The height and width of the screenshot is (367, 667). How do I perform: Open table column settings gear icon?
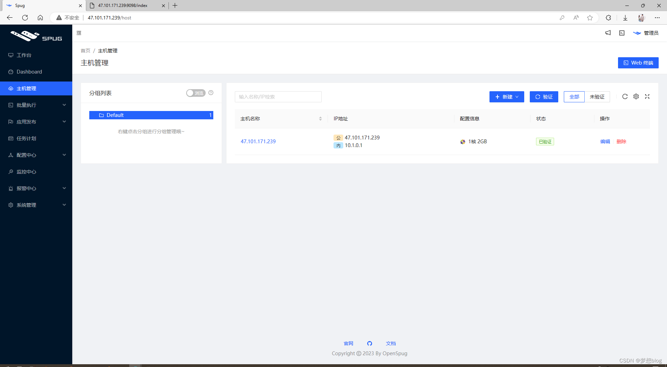point(636,96)
